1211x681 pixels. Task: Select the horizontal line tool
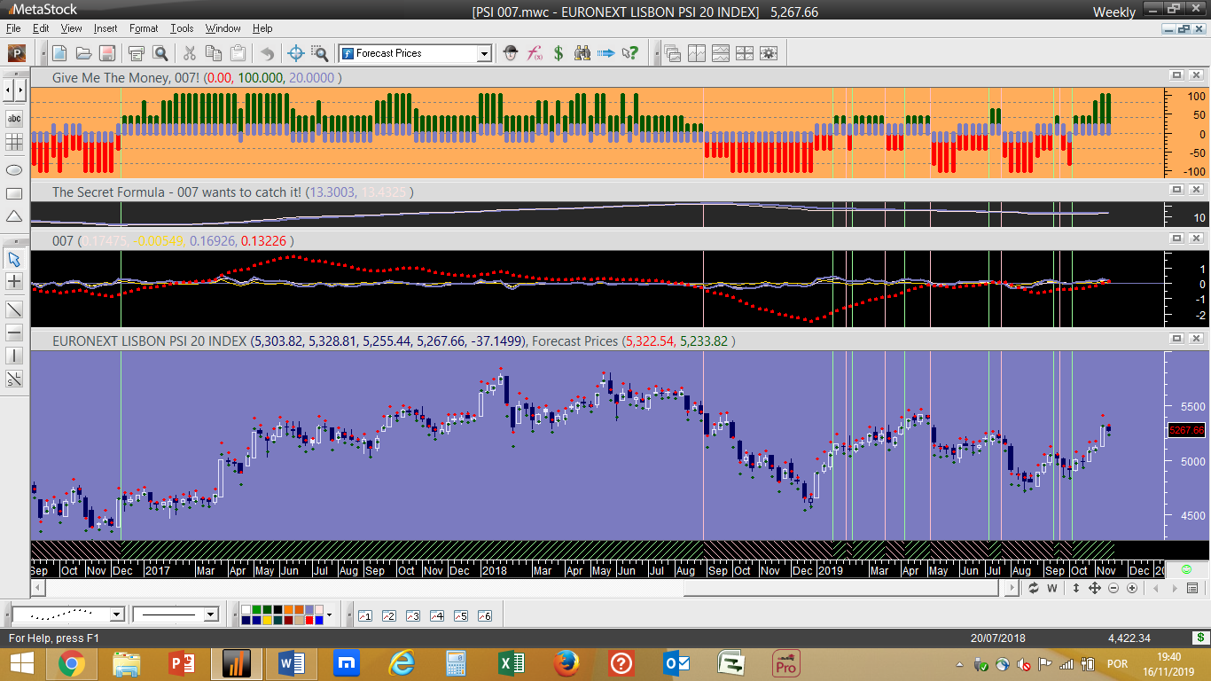pos(14,333)
